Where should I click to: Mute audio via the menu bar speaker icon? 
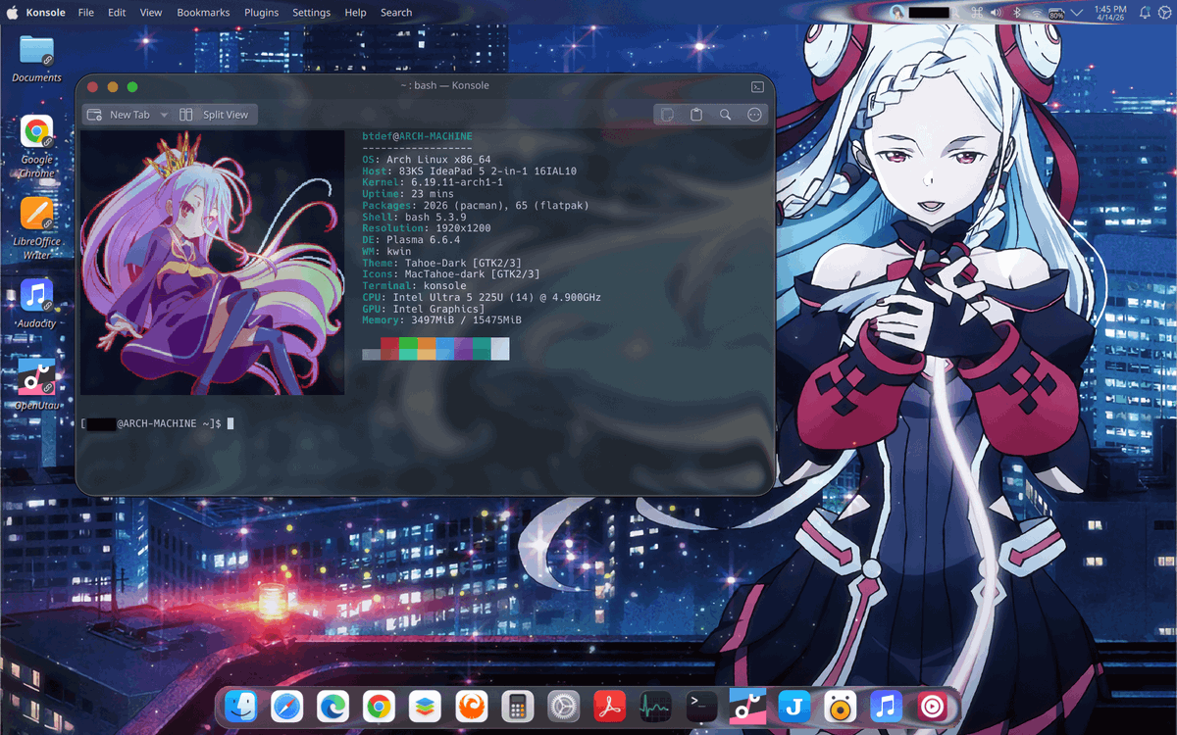(x=995, y=12)
